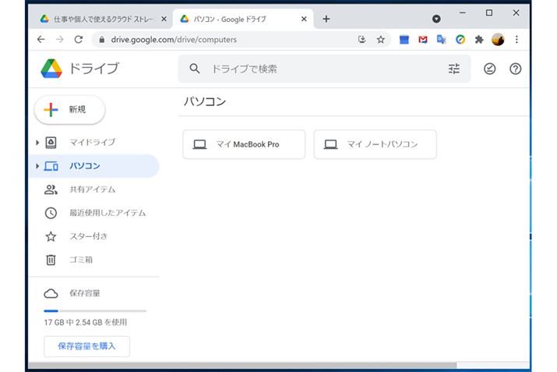The height and width of the screenshot is (372, 557).
Task: Open the Chrome extensions puzzle icon
Action: (x=479, y=39)
